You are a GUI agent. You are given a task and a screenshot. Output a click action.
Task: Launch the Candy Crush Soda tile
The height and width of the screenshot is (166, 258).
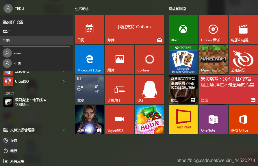point(150,119)
